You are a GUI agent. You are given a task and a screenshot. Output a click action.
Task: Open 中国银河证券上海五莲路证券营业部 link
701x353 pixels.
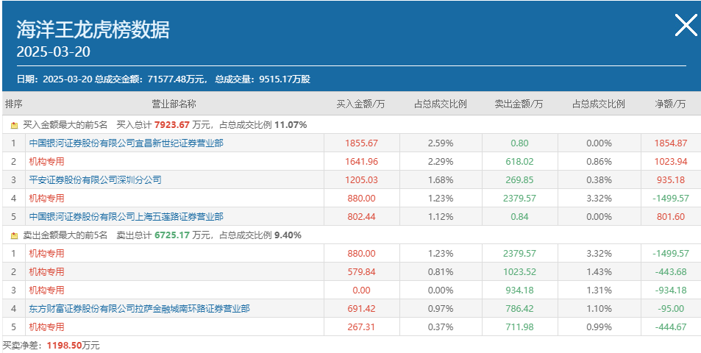pos(126,217)
